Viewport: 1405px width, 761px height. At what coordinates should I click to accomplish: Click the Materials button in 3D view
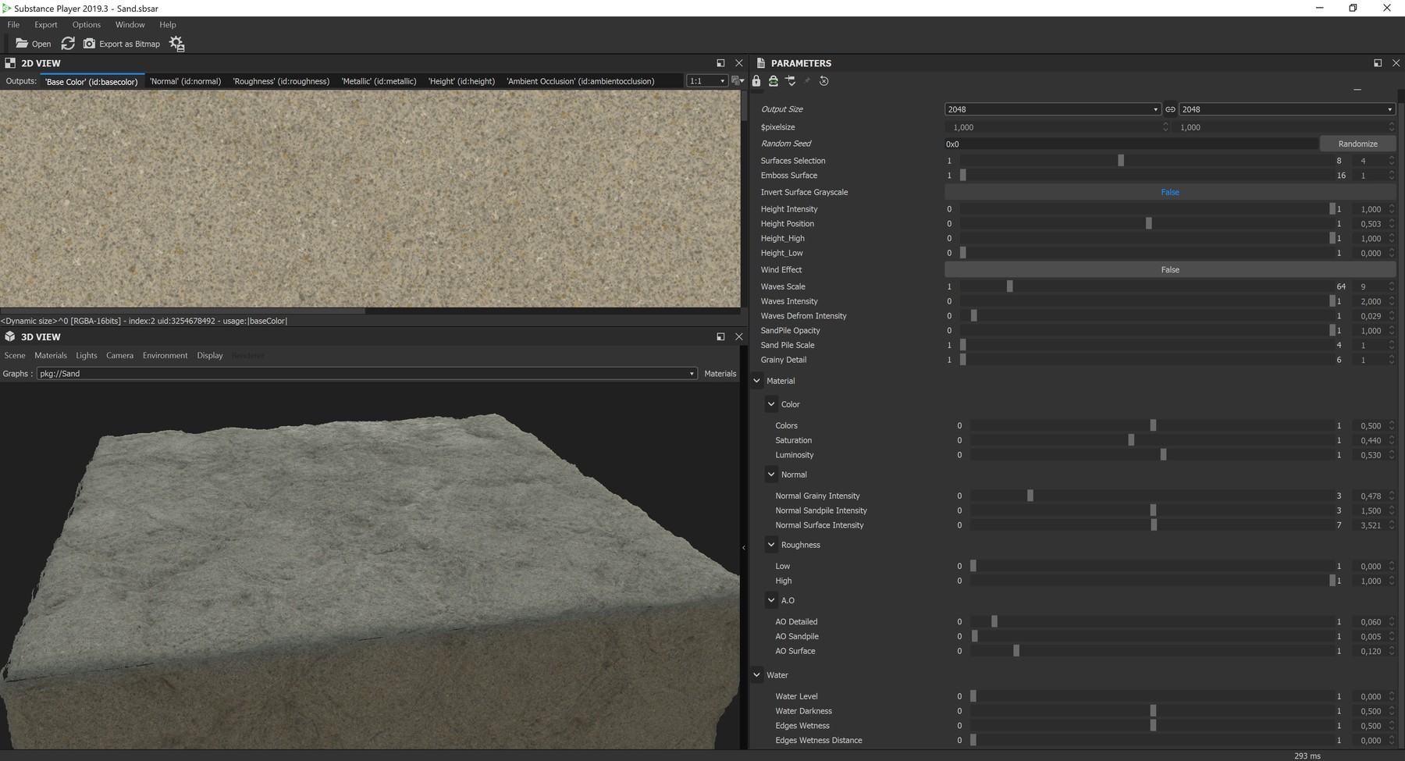[720, 373]
